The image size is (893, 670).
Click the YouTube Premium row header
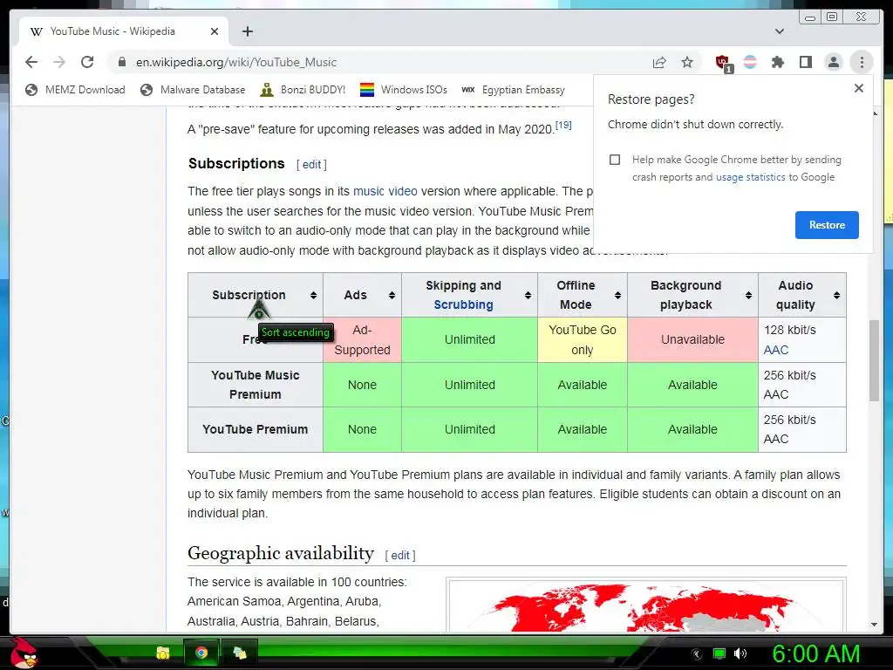click(256, 429)
